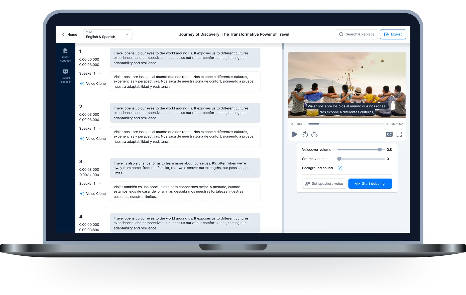This screenshot has width=466, height=295.
Task: Click end time 0.00:08:000 of segment 2
Action: (89, 120)
